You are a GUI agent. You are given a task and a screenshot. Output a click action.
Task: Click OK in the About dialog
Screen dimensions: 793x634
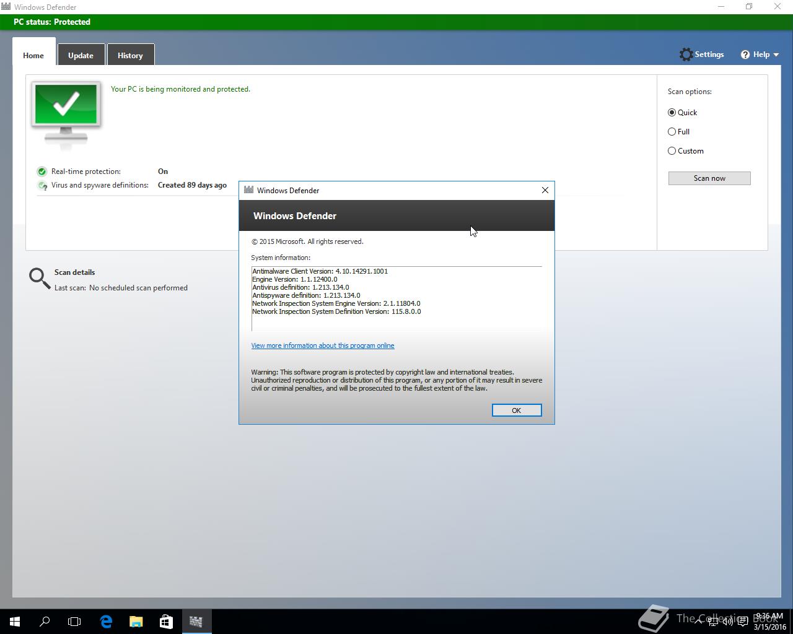point(517,410)
